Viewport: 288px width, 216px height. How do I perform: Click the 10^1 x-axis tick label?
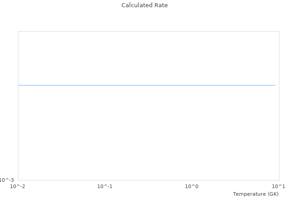(279, 186)
